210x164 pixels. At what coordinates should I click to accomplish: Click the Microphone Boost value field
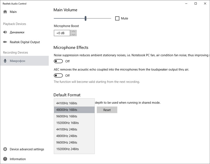tap(62, 33)
